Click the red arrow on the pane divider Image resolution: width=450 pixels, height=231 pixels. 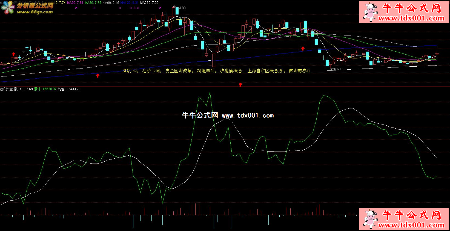pos(240,85)
